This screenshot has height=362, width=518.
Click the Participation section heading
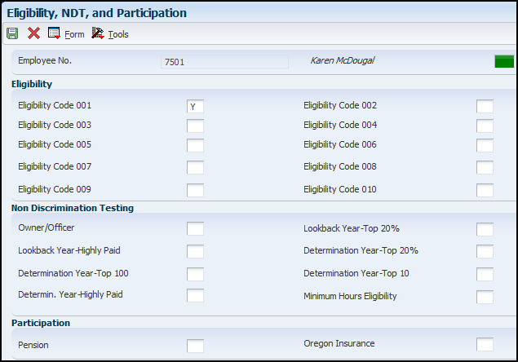click(41, 323)
